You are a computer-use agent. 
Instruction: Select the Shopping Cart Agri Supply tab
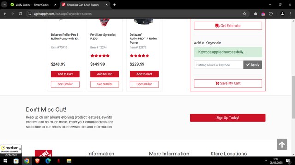click(83, 5)
